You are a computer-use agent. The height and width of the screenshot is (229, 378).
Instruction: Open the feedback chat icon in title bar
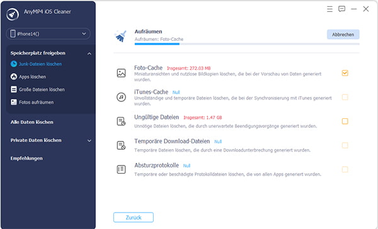coord(341,9)
